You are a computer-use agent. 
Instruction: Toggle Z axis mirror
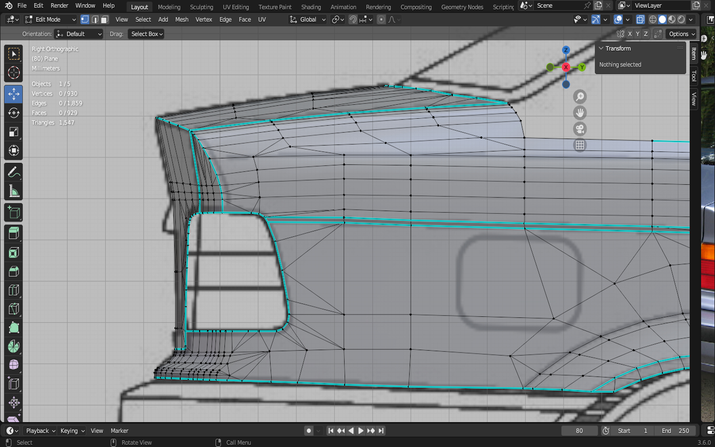(645, 34)
